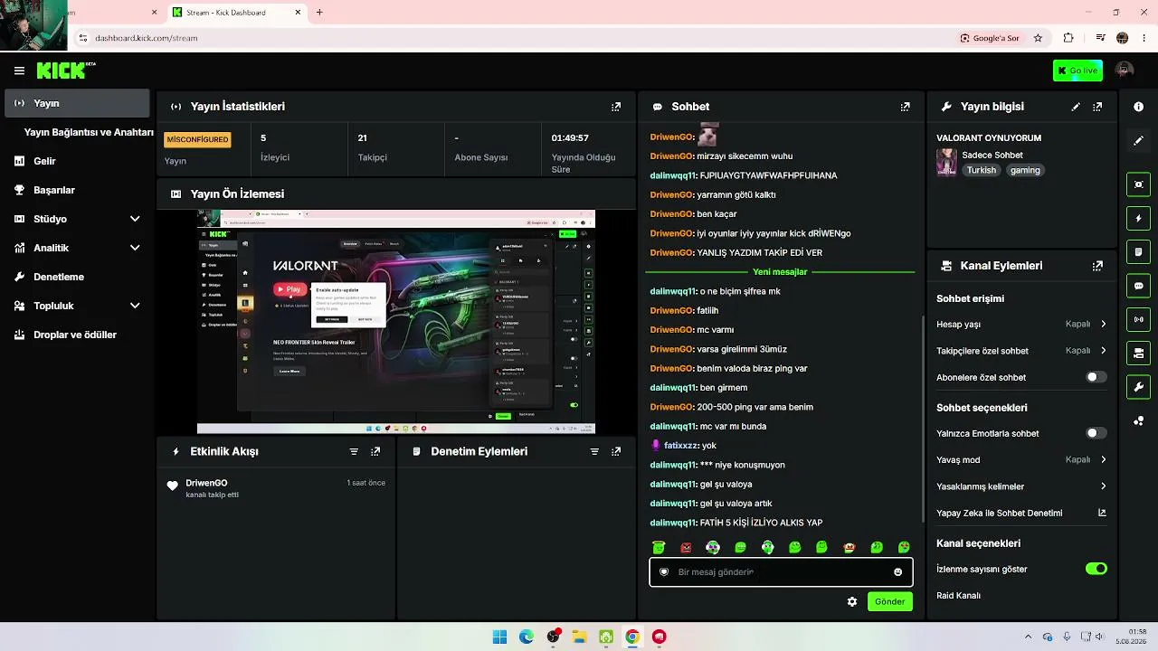The height and width of the screenshot is (651, 1158).
Task: Open Droplar ve ödüller page
Action: pyautogui.click(x=77, y=335)
